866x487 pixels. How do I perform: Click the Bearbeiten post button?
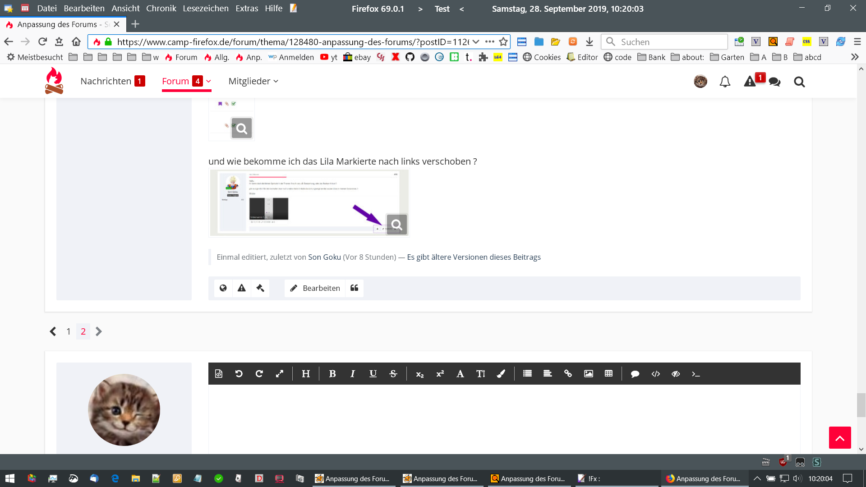315,288
